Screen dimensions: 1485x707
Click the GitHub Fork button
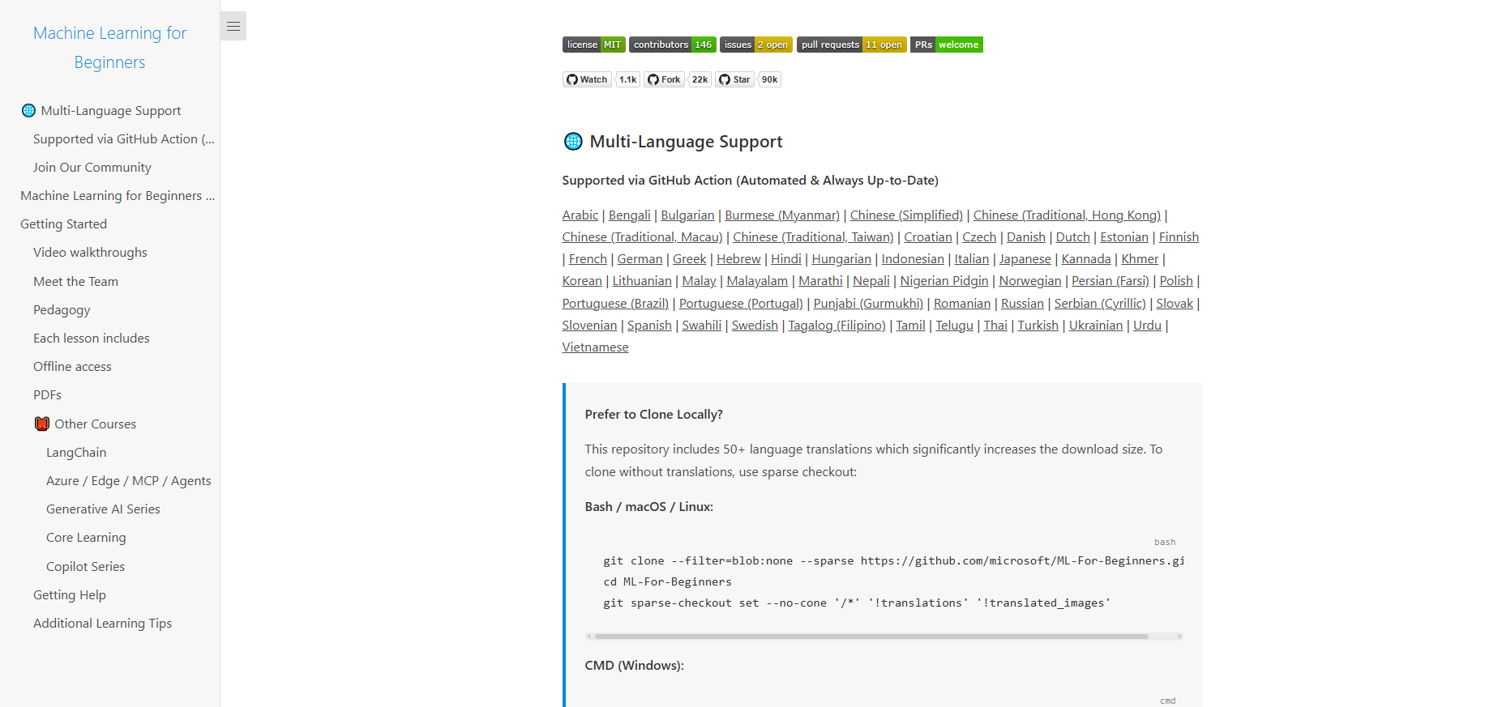[665, 79]
